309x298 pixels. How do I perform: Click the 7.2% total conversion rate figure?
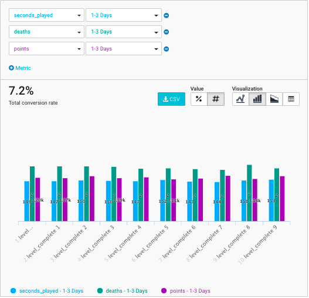21,91
